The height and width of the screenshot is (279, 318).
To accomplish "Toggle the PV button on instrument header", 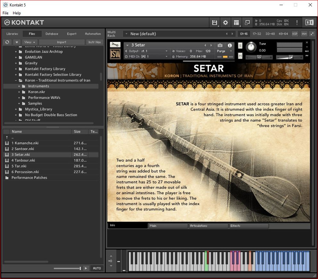I will coord(307,56).
